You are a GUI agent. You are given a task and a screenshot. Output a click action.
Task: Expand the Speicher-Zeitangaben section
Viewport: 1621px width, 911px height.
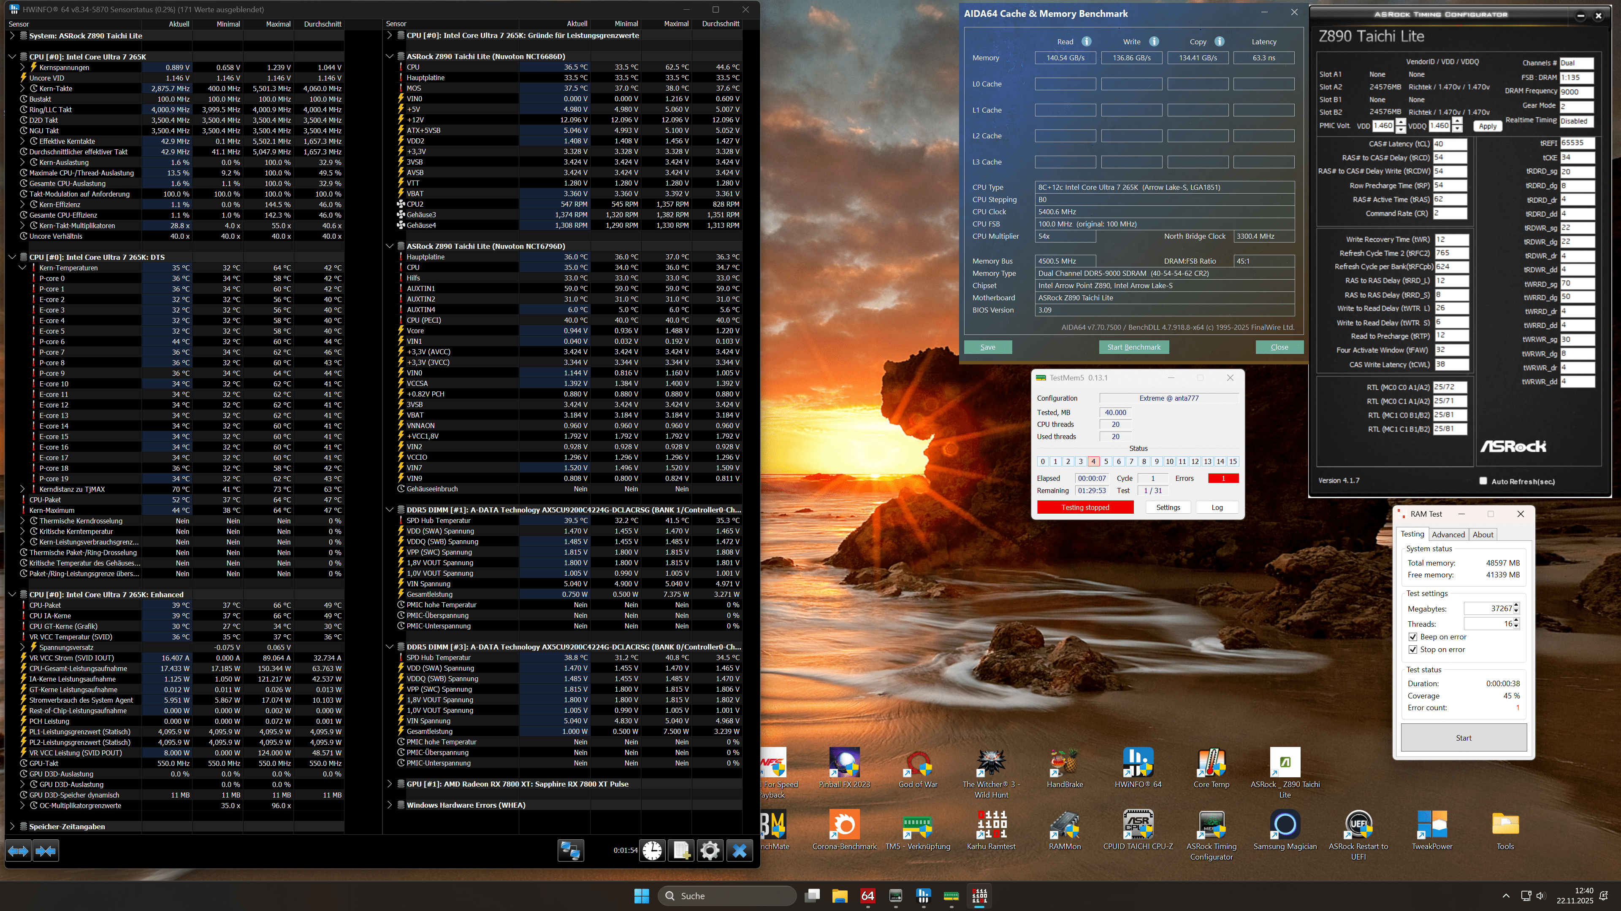pyautogui.click(x=12, y=827)
